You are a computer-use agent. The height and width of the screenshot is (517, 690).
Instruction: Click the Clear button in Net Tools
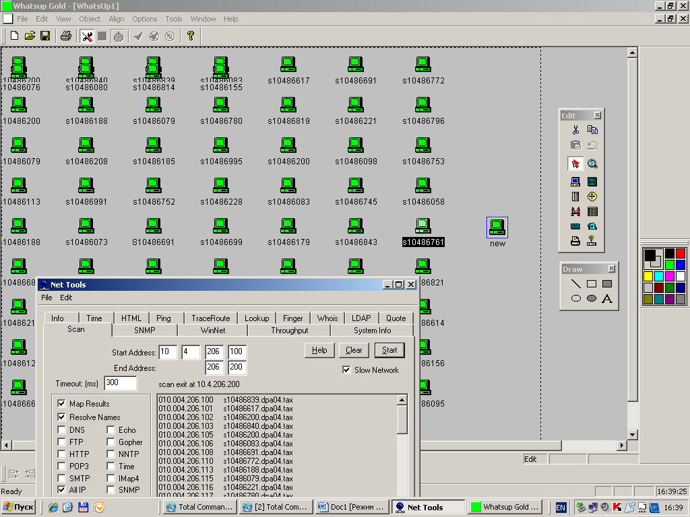354,350
